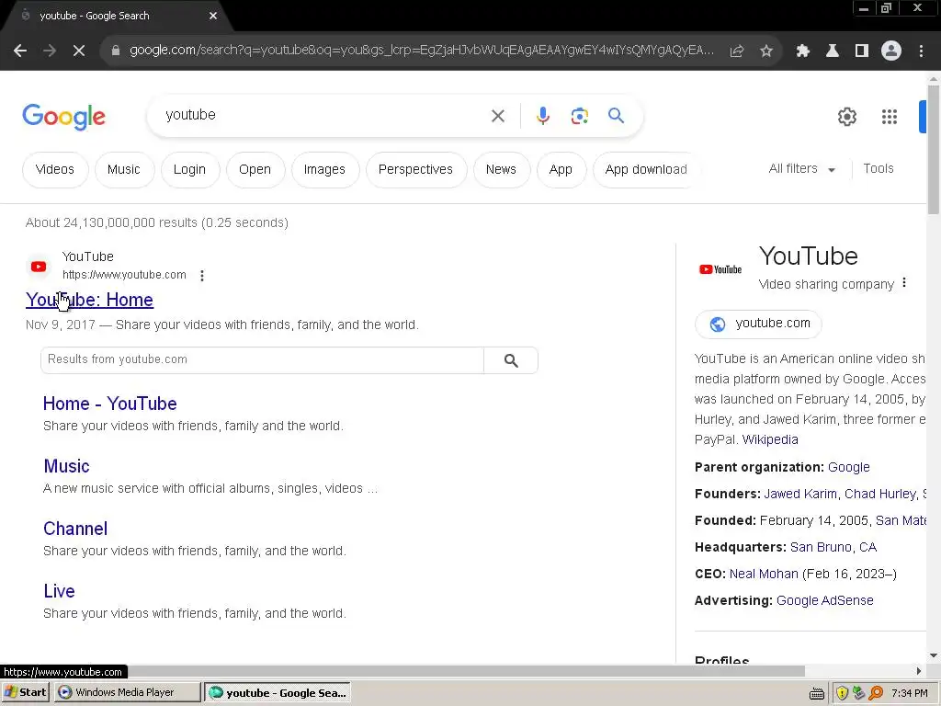Open the Music sitelink

[66, 466]
